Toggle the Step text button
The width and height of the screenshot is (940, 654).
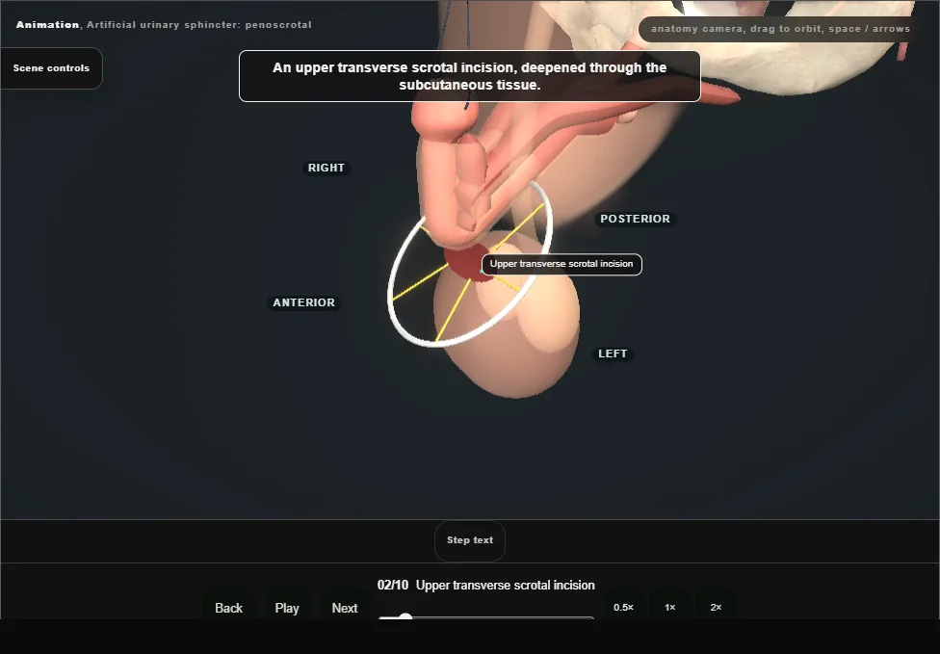click(470, 540)
